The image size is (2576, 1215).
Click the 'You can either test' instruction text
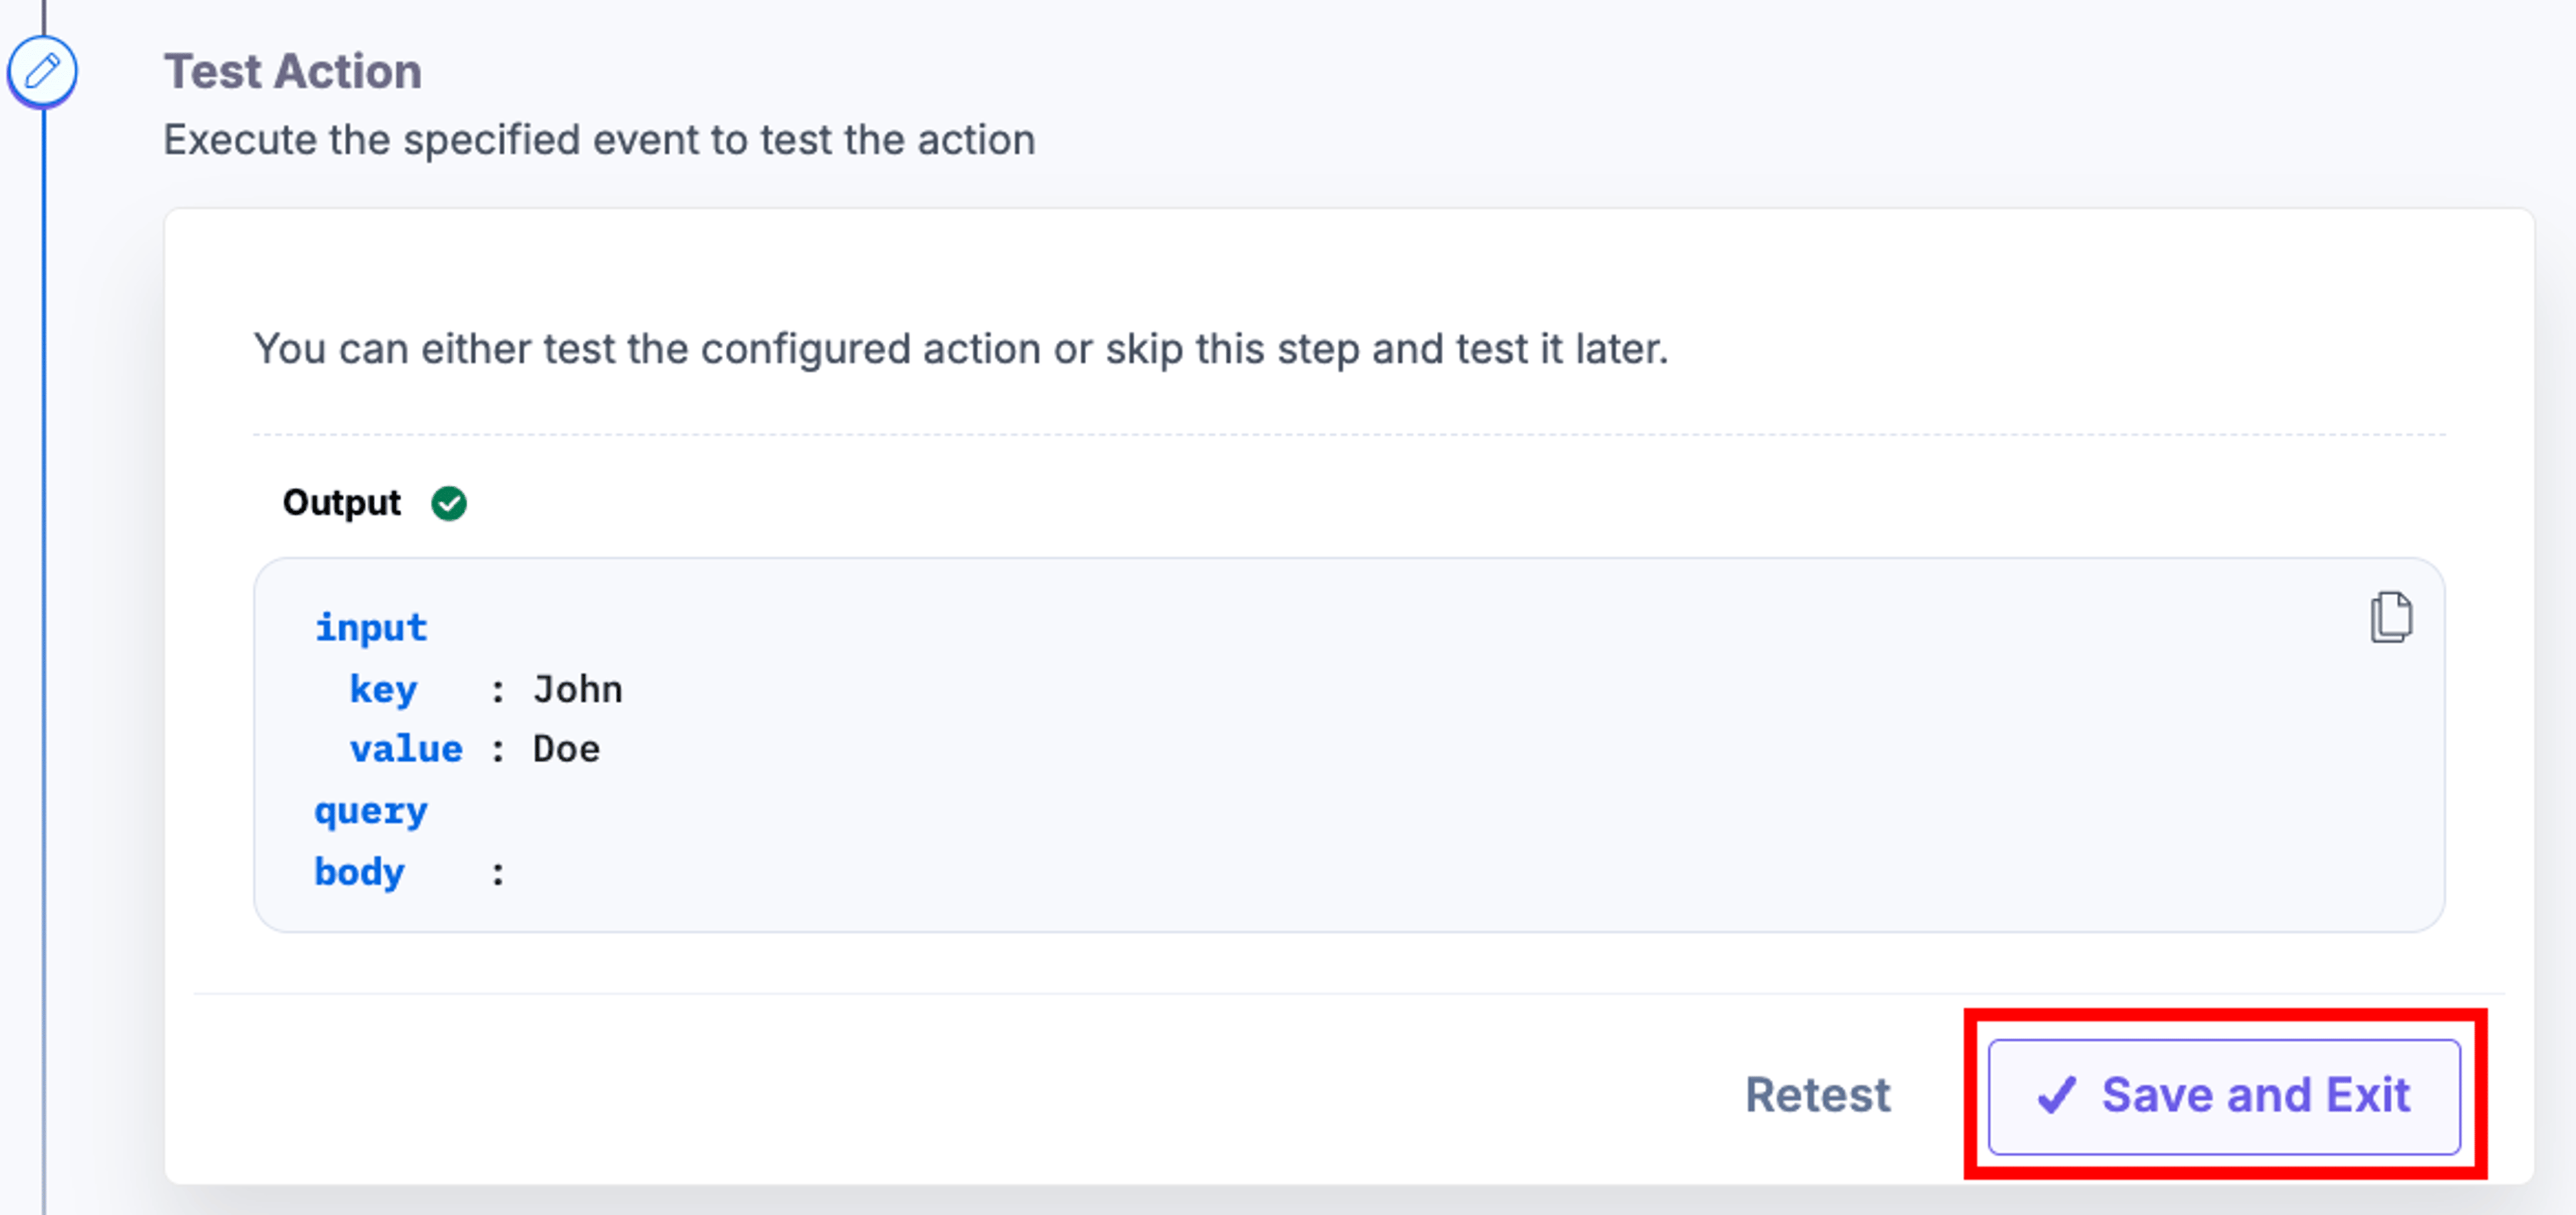(961, 349)
